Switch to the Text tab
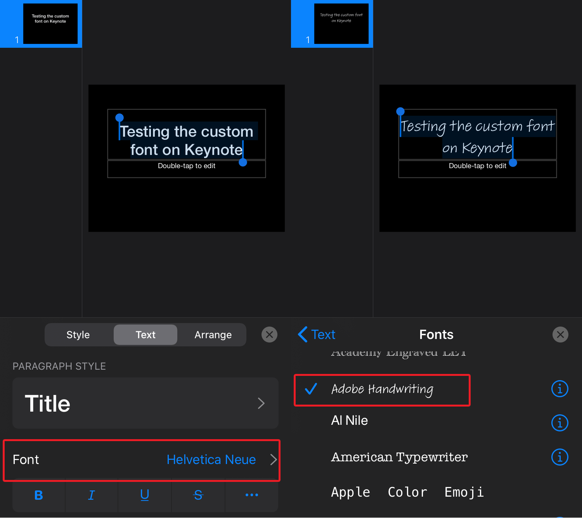582x518 pixels. coord(145,335)
